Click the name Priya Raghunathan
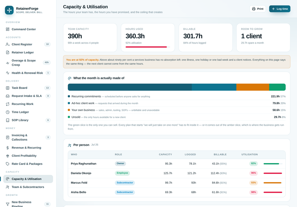 (84, 164)
